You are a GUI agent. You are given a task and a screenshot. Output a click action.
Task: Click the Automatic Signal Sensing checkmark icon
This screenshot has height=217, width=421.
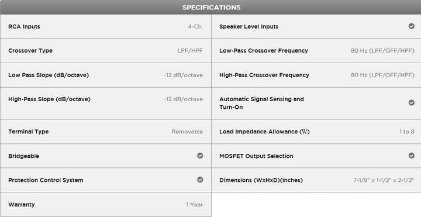(411, 102)
